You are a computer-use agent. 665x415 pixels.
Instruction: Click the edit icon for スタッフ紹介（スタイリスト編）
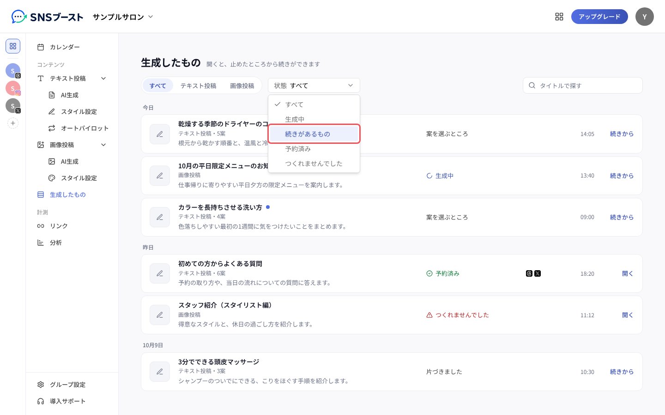[160, 315]
